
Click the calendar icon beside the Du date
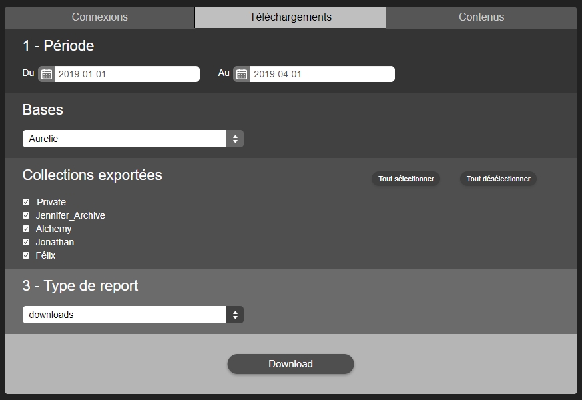coord(46,74)
